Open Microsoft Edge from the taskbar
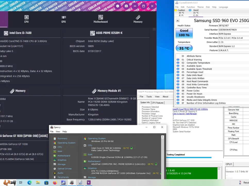Image resolution: width=249 pixels, height=186 pixels. pos(29,183)
